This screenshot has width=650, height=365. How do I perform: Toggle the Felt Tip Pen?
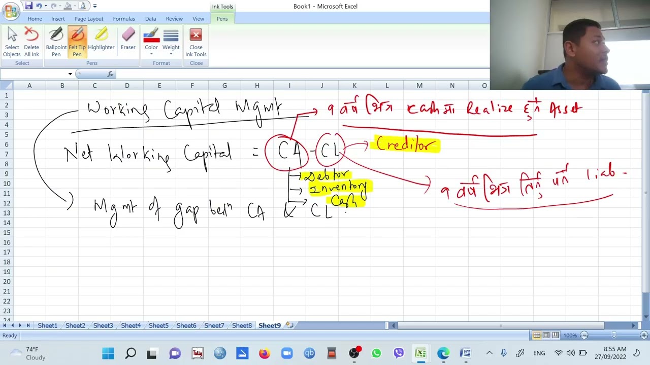tap(77, 42)
